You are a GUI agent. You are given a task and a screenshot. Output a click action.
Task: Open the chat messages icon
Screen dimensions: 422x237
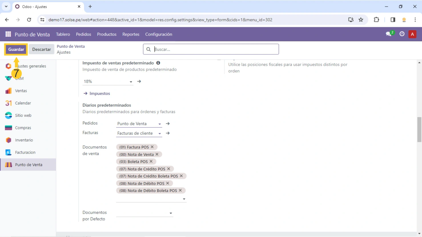coord(389,34)
